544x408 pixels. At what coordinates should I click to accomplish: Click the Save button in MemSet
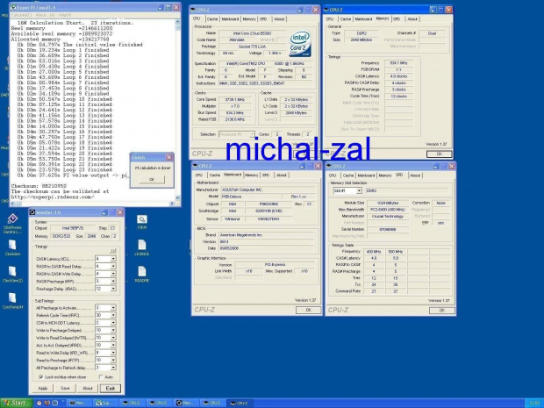click(x=65, y=388)
